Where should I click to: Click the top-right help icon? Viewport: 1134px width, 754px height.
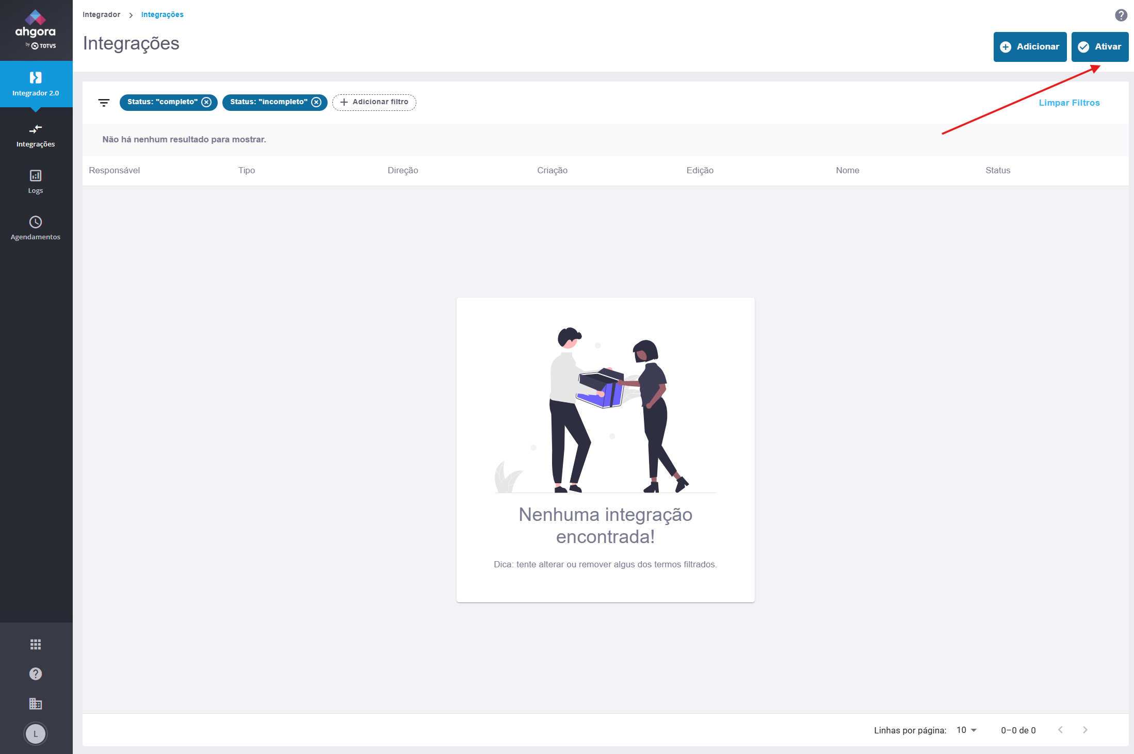pos(1121,15)
